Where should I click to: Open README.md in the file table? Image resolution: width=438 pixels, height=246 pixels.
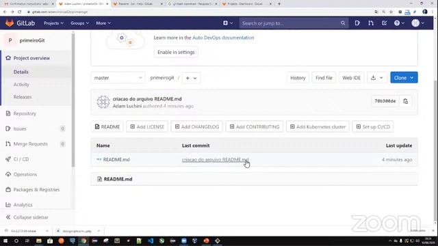116,159
